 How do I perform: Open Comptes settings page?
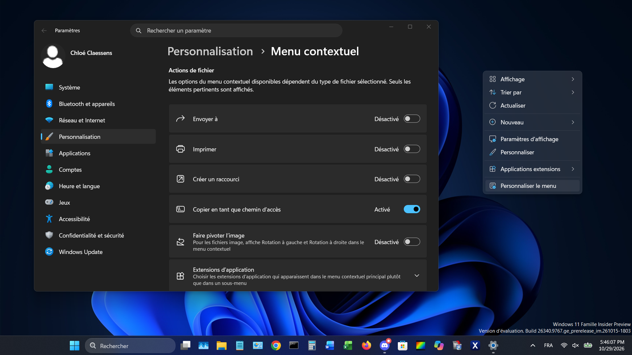point(98,169)
